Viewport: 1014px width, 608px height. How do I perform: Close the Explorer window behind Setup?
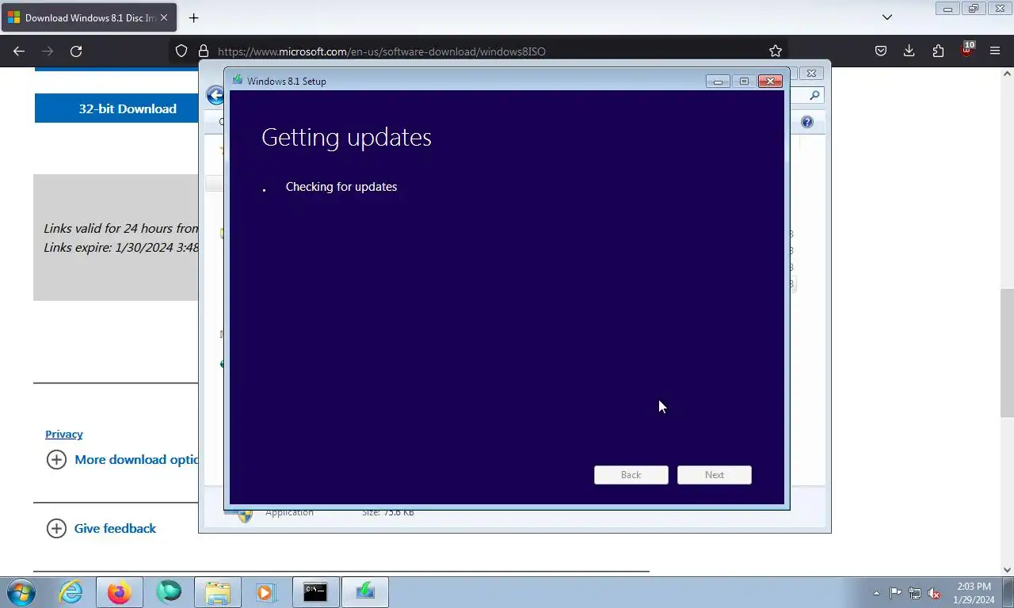(x=811, y=73)
